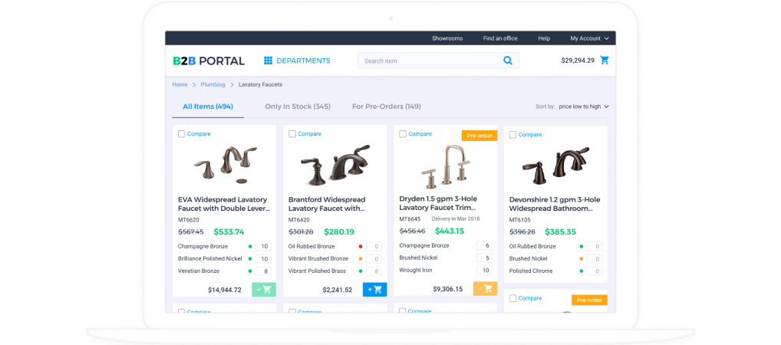Open the shopping cart icon in header
Screen dimensions: 781x345
pos(605,61)
